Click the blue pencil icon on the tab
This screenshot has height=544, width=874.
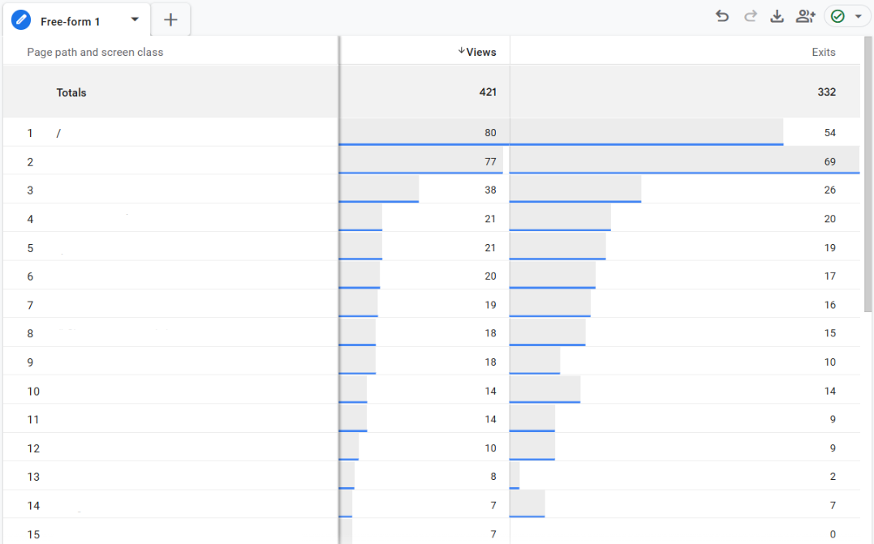point(20,19)
